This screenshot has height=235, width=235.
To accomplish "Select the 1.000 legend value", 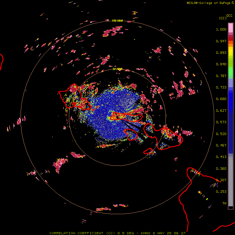I will (x=221, y=29).
